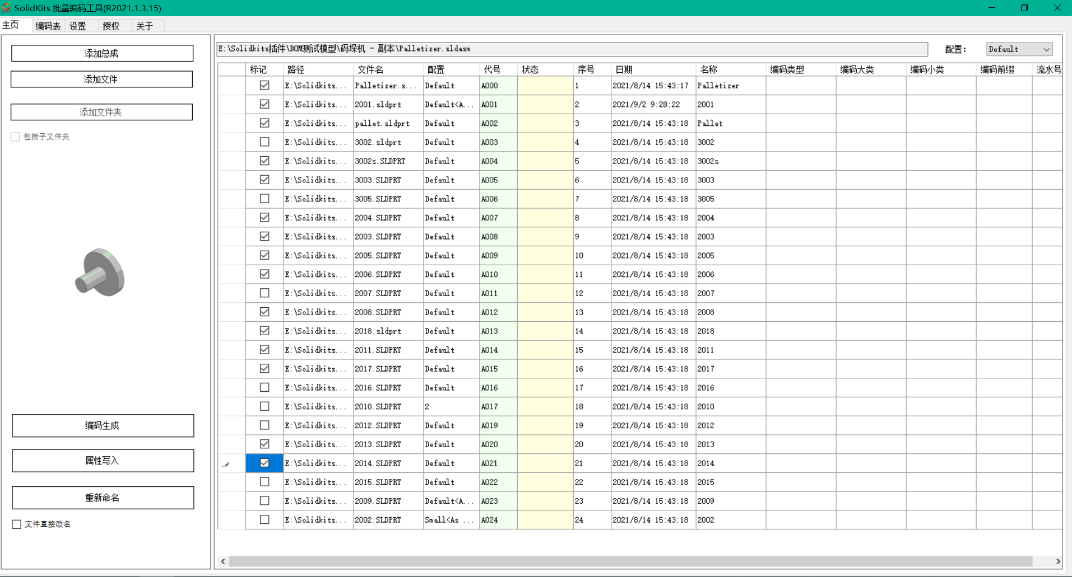This screenshot has height=577, width=1072.
Task: Check the checkbox for 3002.sldprt row
Action: tap(264, 142)
